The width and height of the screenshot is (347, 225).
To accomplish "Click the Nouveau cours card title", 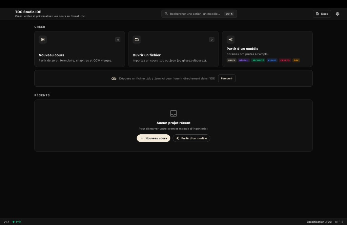I will point(52,55).
